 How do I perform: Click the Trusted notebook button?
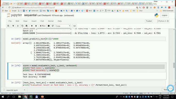pos(149,21)
